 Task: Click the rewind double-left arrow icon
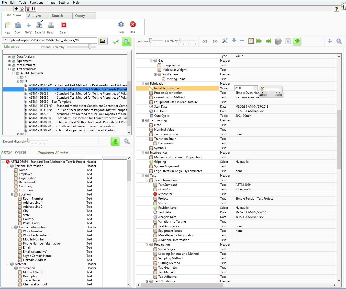[x=204, y=41]
